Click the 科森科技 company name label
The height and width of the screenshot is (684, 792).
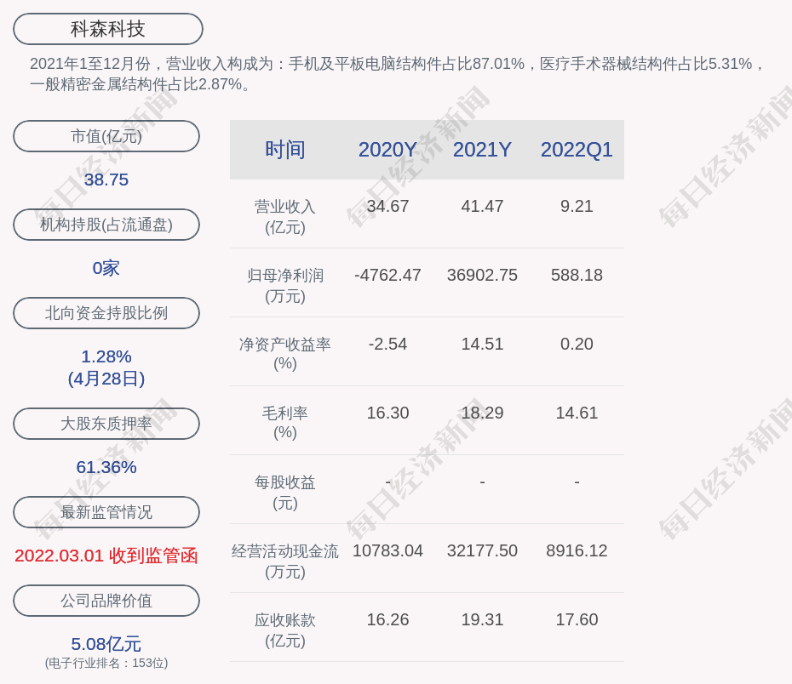coord(107,29)
